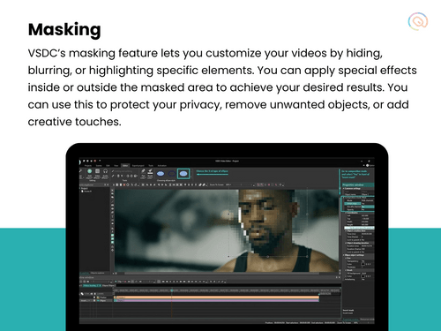This screenshot has width=441, height=331.
Task: Open Video effects in the ribbon
Action: [x=97, y=174]
